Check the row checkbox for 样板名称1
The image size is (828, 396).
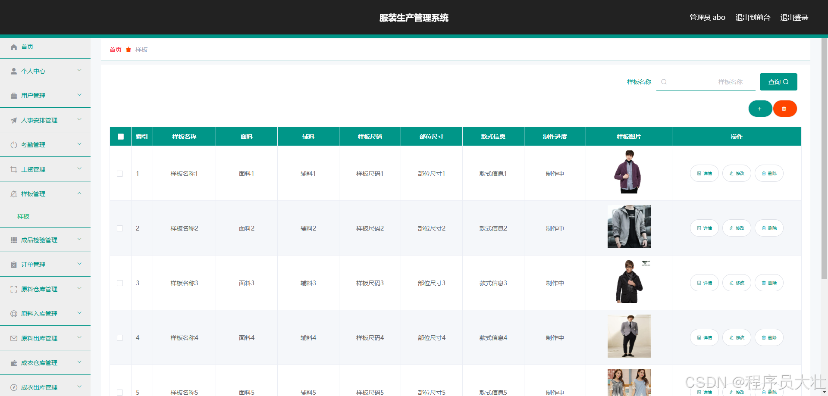pos(120,174)
